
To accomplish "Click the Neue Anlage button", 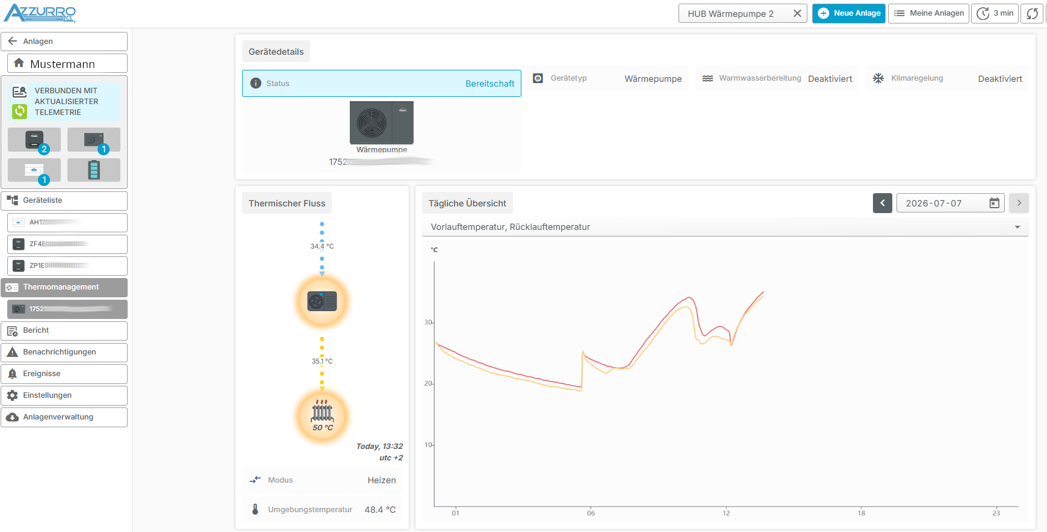I will pos(849,13).
